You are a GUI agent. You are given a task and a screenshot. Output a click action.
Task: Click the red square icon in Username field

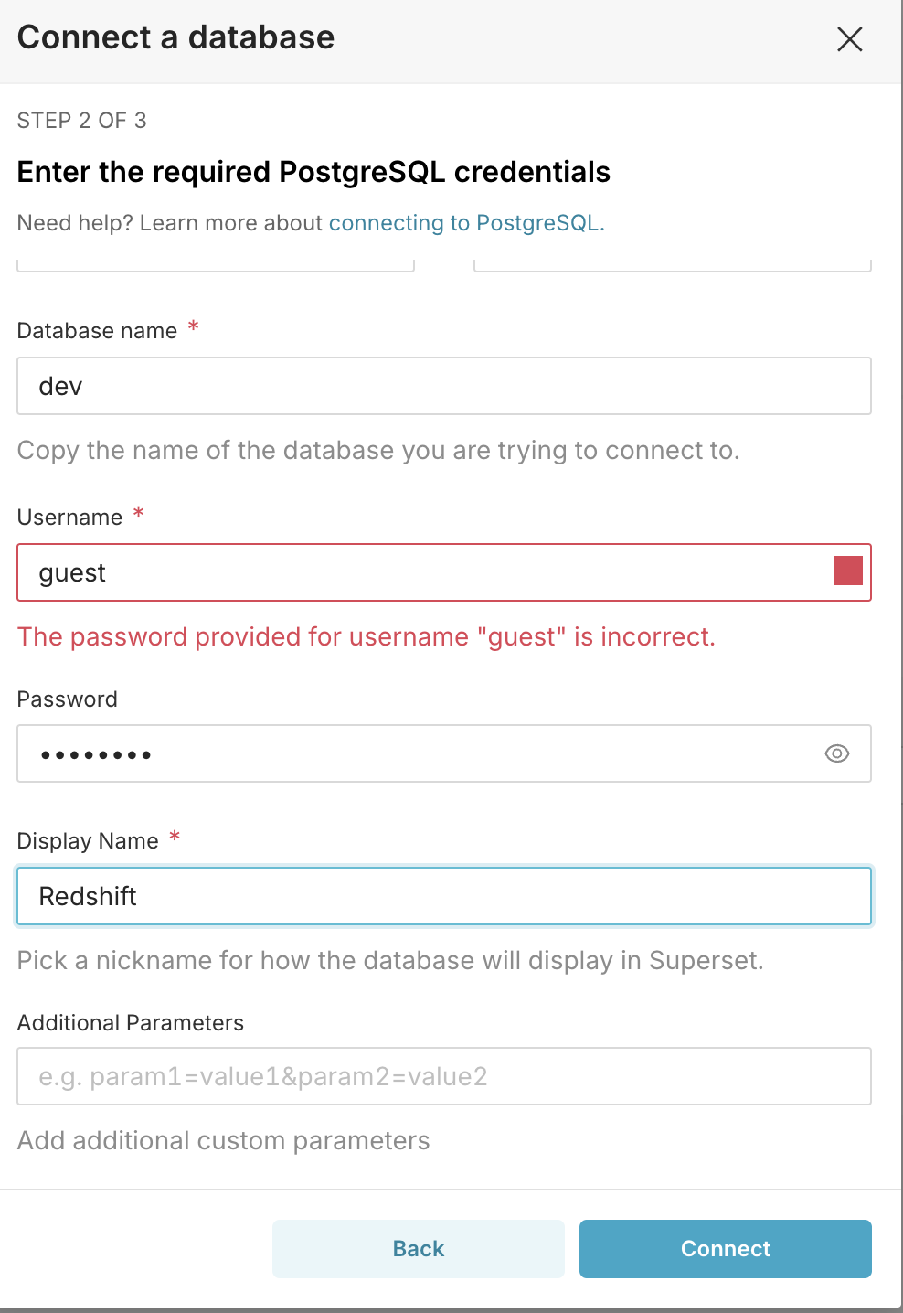847,571
